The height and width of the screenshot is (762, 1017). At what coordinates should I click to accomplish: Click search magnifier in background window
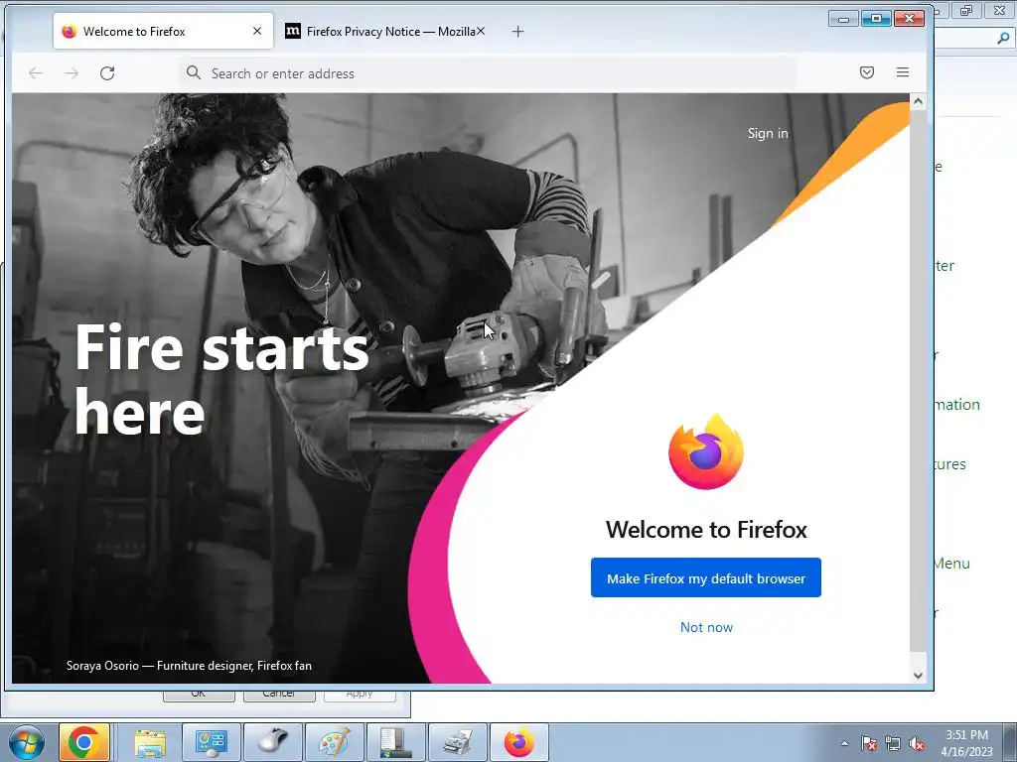pyautogui.click(x=1003, y=39)
